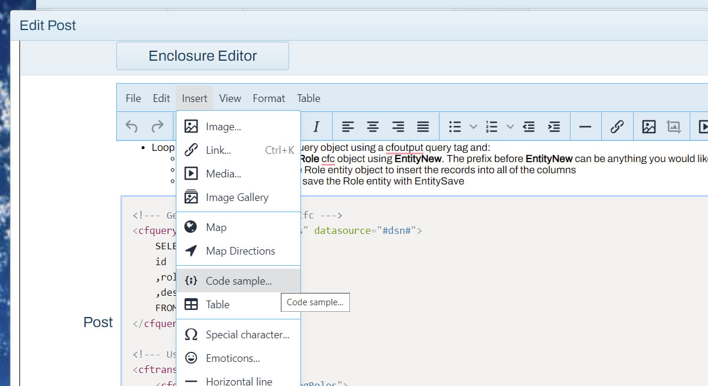Insert horizontal line from toolbar
The width and height of the screenshot is (708, 386).
[585, 126]
